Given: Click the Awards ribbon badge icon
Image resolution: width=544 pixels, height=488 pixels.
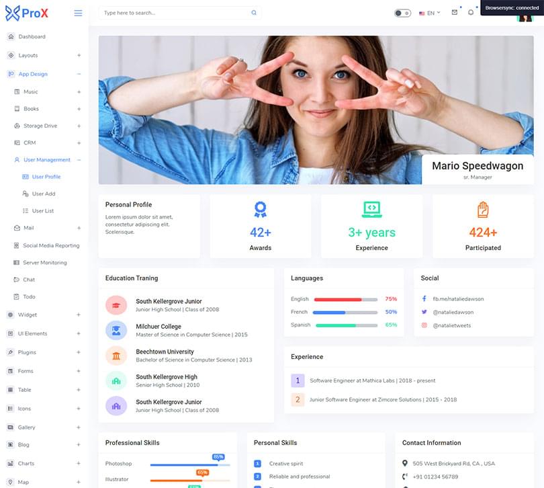Looking at the screenshot, I should pyautogui.click(x=261, y=210).
